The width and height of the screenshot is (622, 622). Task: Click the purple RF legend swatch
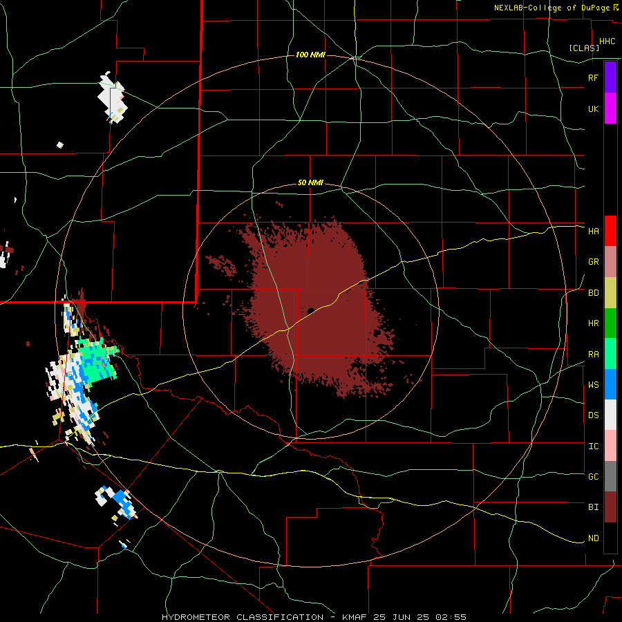(610, 77)
